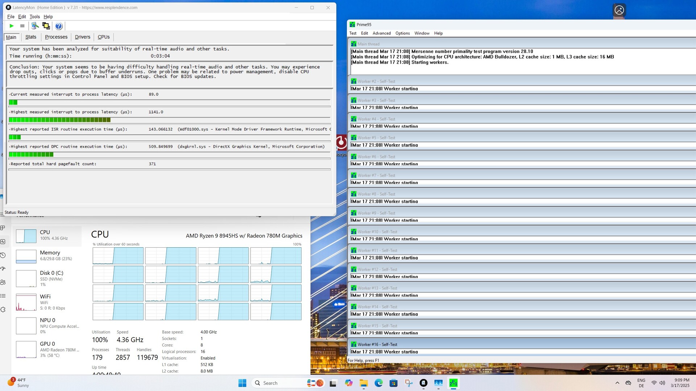Click the taskbar Search box
Screen dimensions: 696x391
pyautogui.click(x=279, y=383)
